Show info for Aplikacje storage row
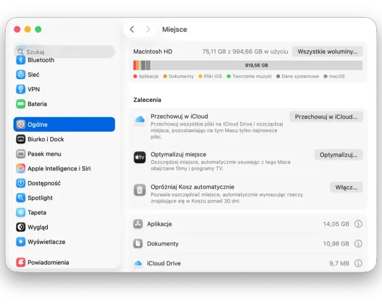Viewport: 382px width, 306px height. click(358, 224)
